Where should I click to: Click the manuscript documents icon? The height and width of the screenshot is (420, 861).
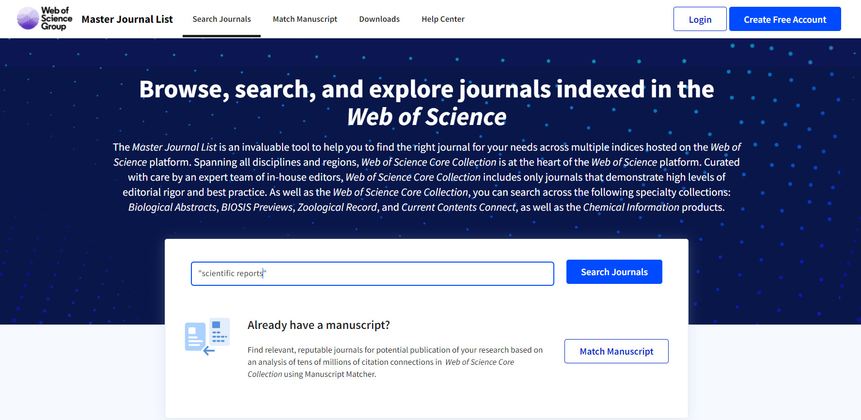point(207,336)
